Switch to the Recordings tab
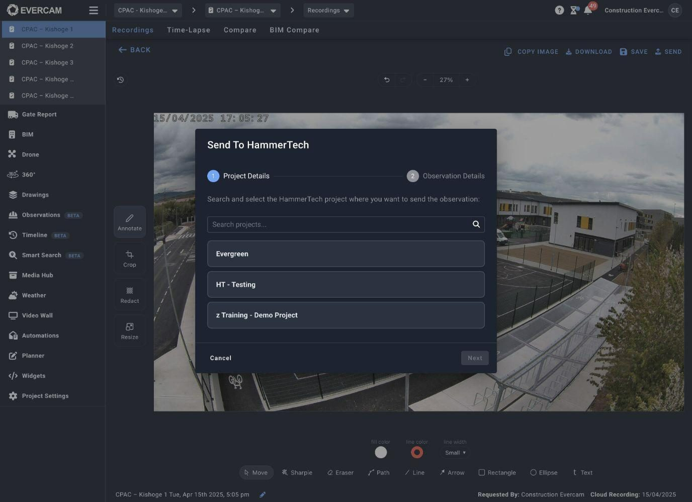This screenshot has width=692, height=502. click(x=133, y=30)
